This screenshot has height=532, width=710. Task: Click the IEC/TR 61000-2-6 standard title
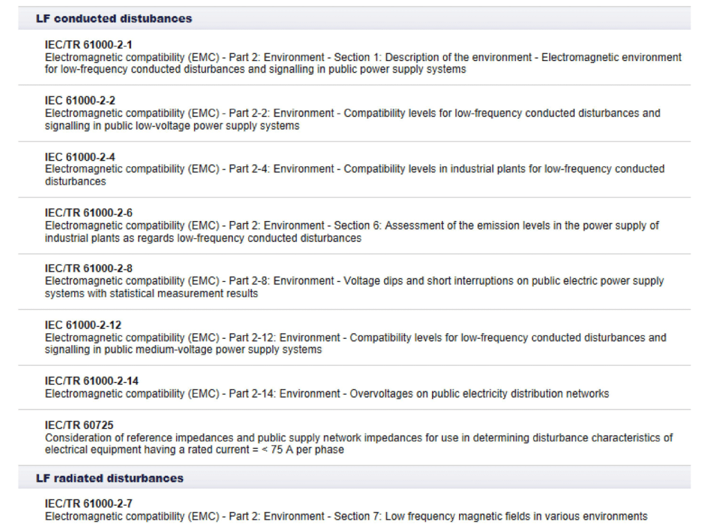[x=89, y=213]
